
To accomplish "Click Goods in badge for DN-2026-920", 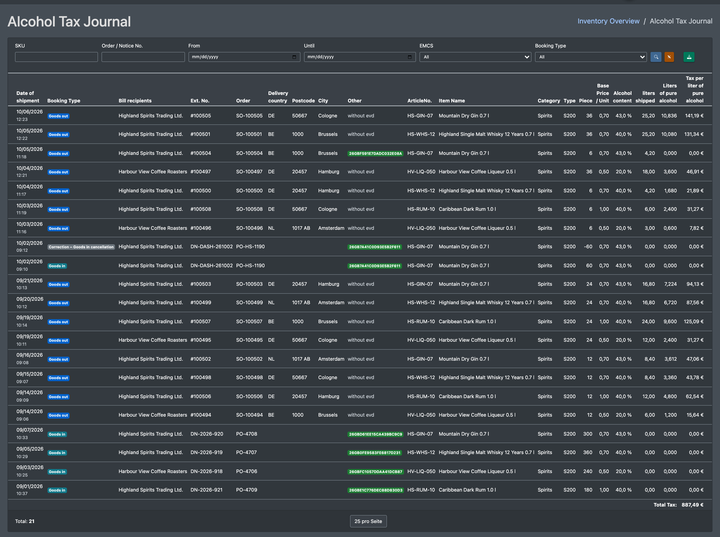I will [57, 434].
